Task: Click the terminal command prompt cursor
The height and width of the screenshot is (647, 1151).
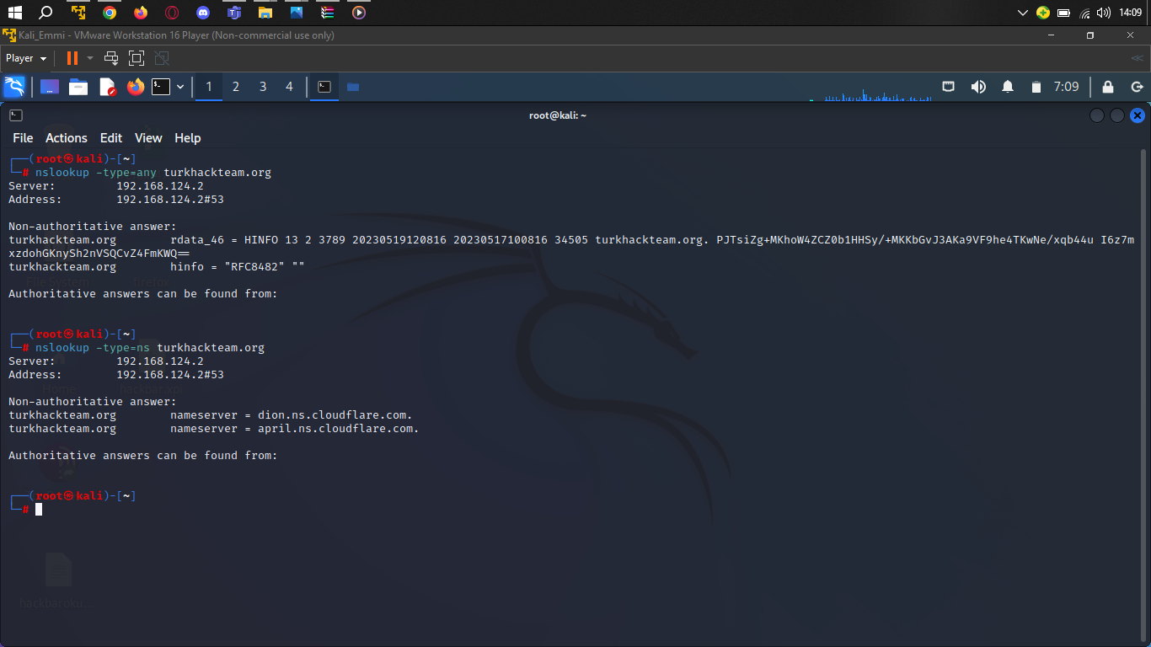Action: [39, 509]
